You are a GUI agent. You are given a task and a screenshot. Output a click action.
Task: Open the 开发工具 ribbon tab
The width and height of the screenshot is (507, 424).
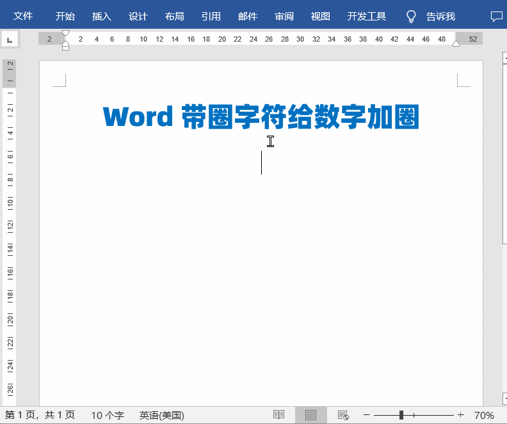tap(367, 16)
